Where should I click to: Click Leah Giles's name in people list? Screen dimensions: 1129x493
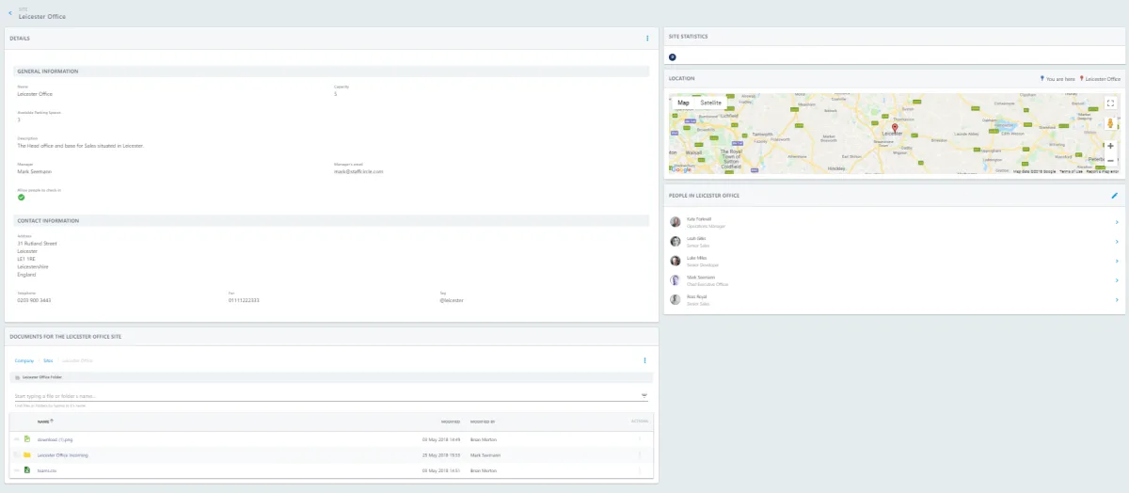pyautogui.click(x=696, y=238)
